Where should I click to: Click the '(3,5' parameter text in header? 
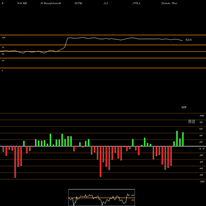pos(106,3)
